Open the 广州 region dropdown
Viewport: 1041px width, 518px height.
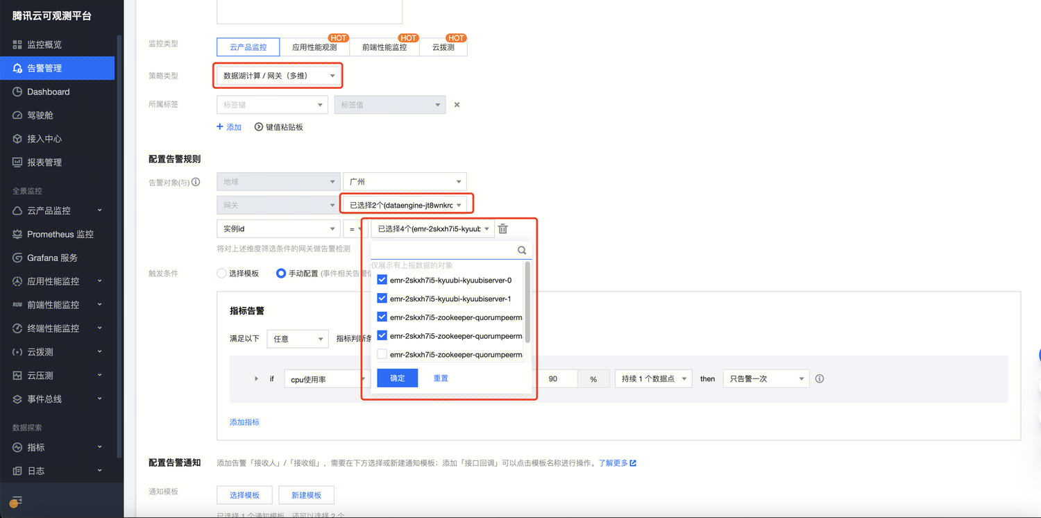coord(405,182)
